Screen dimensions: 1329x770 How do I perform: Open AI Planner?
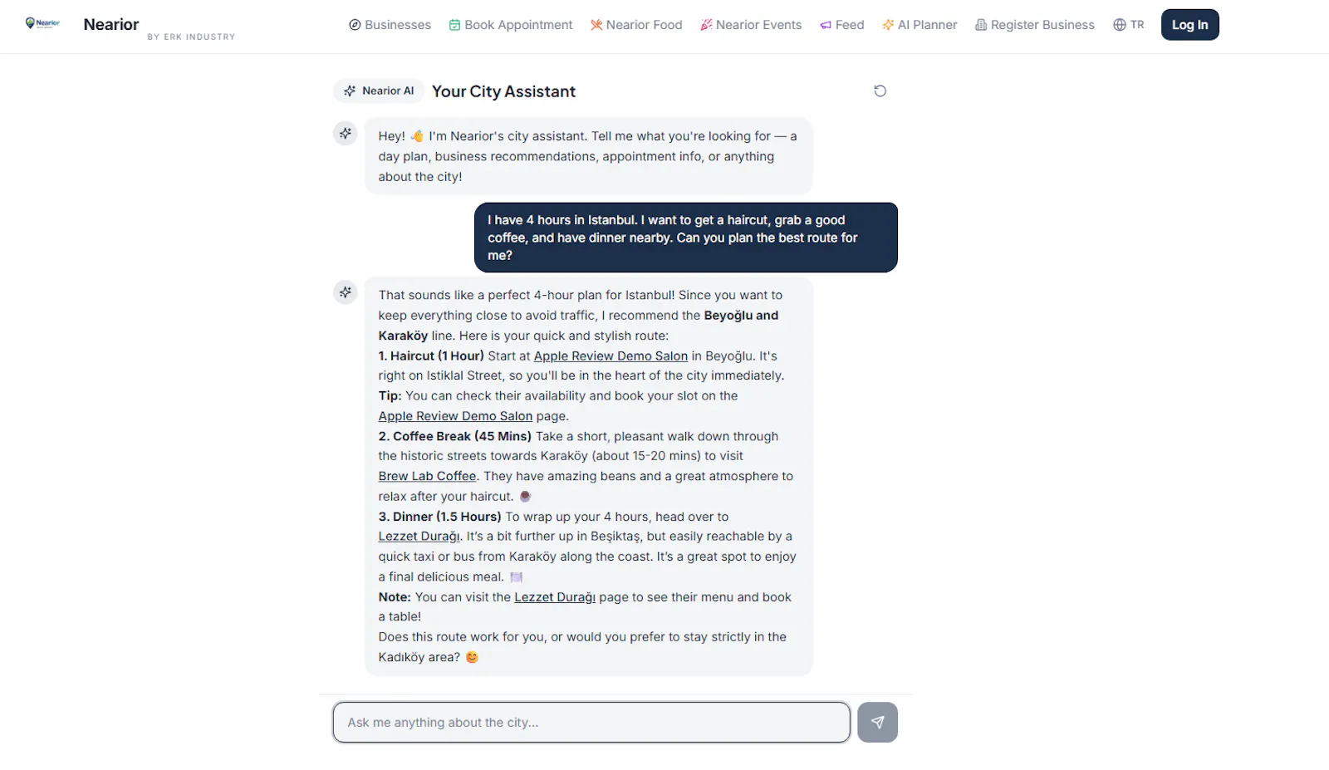pos(920,25)
